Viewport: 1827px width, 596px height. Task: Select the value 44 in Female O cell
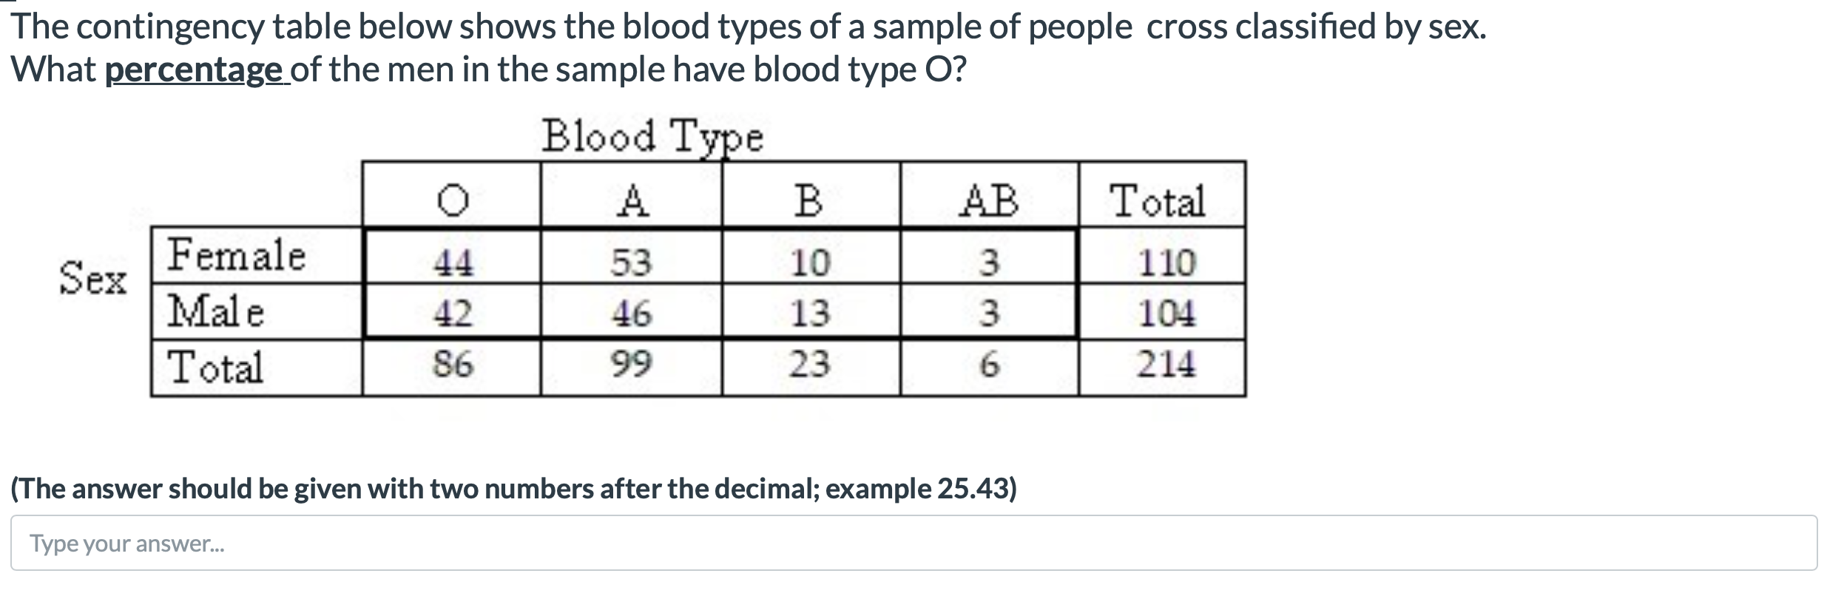pyautogui.click(x=453, y=260)
